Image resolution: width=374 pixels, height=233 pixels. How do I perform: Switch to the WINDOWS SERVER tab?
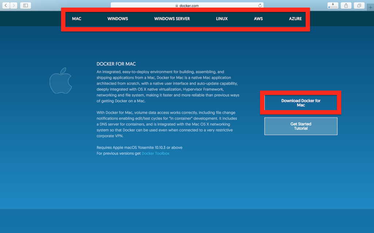tap(172, 19)
